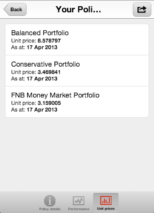154x213 pixels.
Task: Open the FNB Money Market Portfolio row
Action: tap(77, 102)
